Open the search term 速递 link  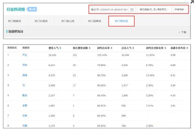point(25,75)
